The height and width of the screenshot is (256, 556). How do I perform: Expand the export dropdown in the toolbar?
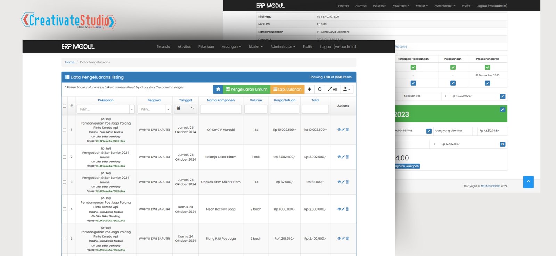(346, 89)
